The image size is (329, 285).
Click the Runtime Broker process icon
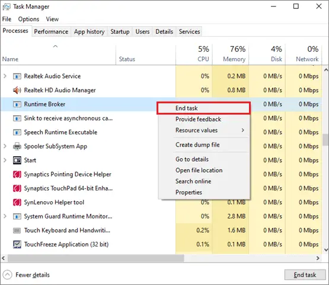17,104
